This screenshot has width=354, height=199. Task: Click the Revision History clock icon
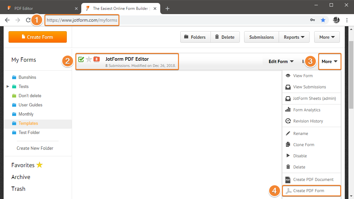(288, 121)
